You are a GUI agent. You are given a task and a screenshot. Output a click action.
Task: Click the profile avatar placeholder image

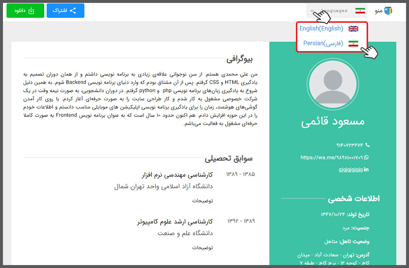pos(333,84)
